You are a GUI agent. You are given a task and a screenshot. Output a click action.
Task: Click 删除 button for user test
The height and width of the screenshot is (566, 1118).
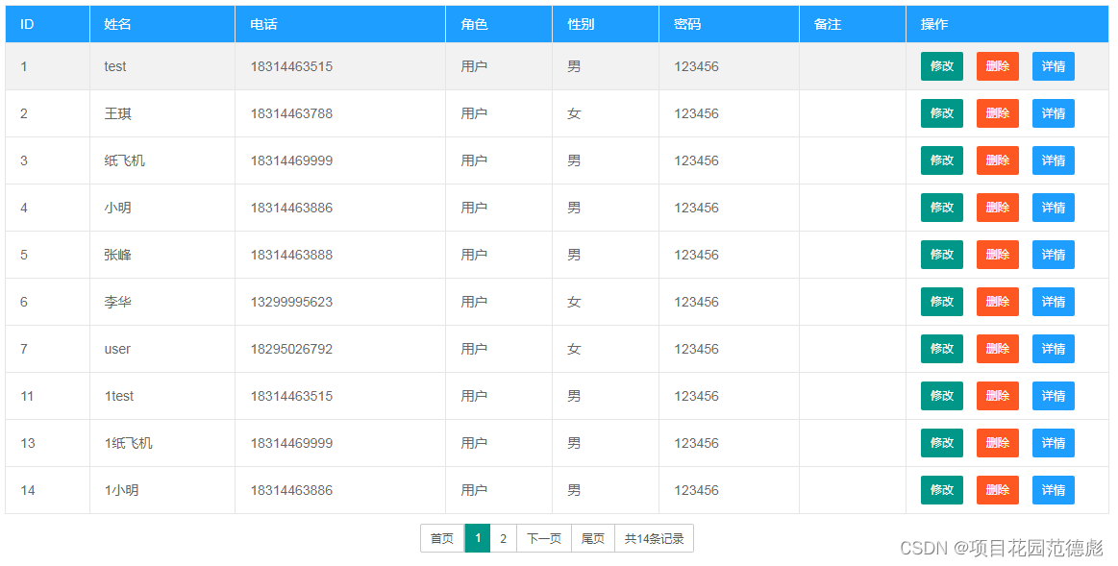coord(997,66)
